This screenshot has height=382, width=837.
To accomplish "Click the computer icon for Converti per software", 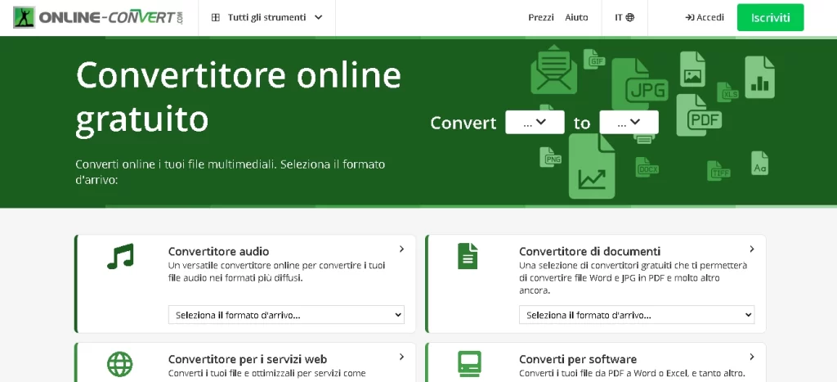I will [x=470, y=364].
